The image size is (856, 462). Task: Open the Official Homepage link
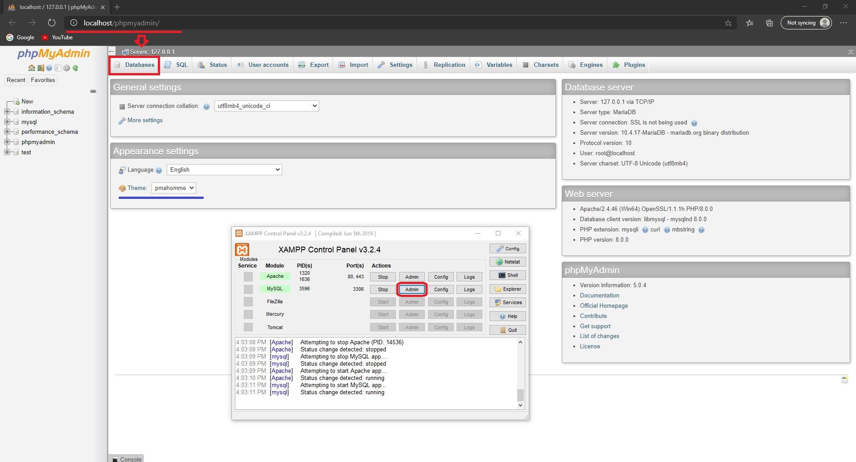tap(604, 305)
